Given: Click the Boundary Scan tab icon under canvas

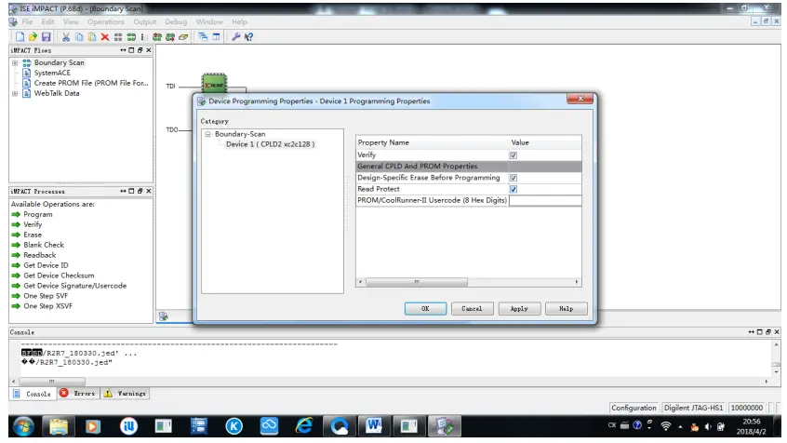Looking at the screenshot, I should (x=163, y=315).
